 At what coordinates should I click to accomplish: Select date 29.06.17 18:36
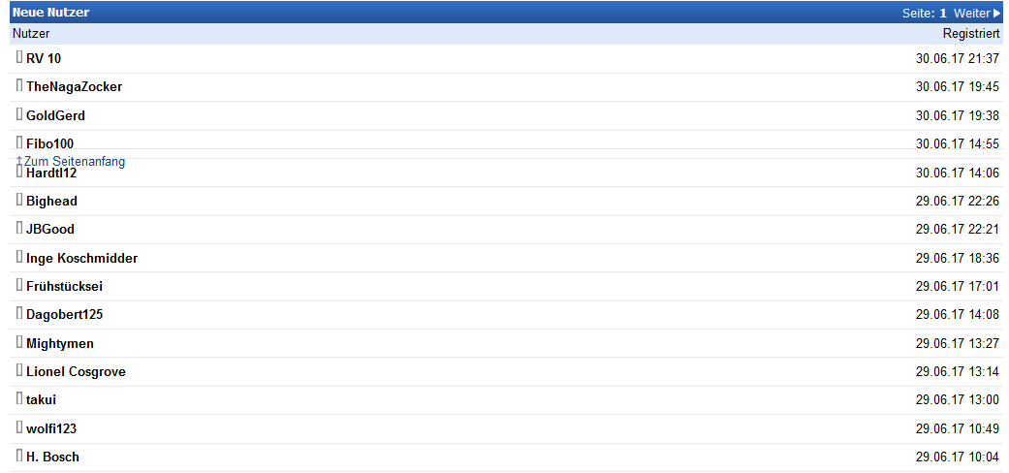pos(958,258)
